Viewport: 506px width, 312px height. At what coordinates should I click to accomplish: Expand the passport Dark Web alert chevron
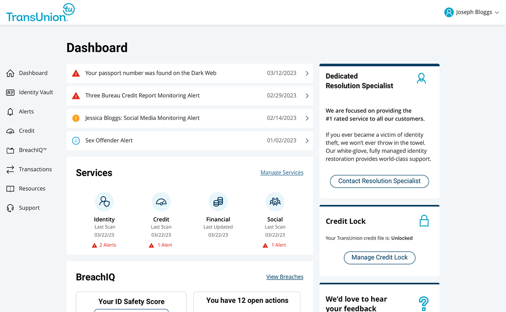(x=307, y=73)
